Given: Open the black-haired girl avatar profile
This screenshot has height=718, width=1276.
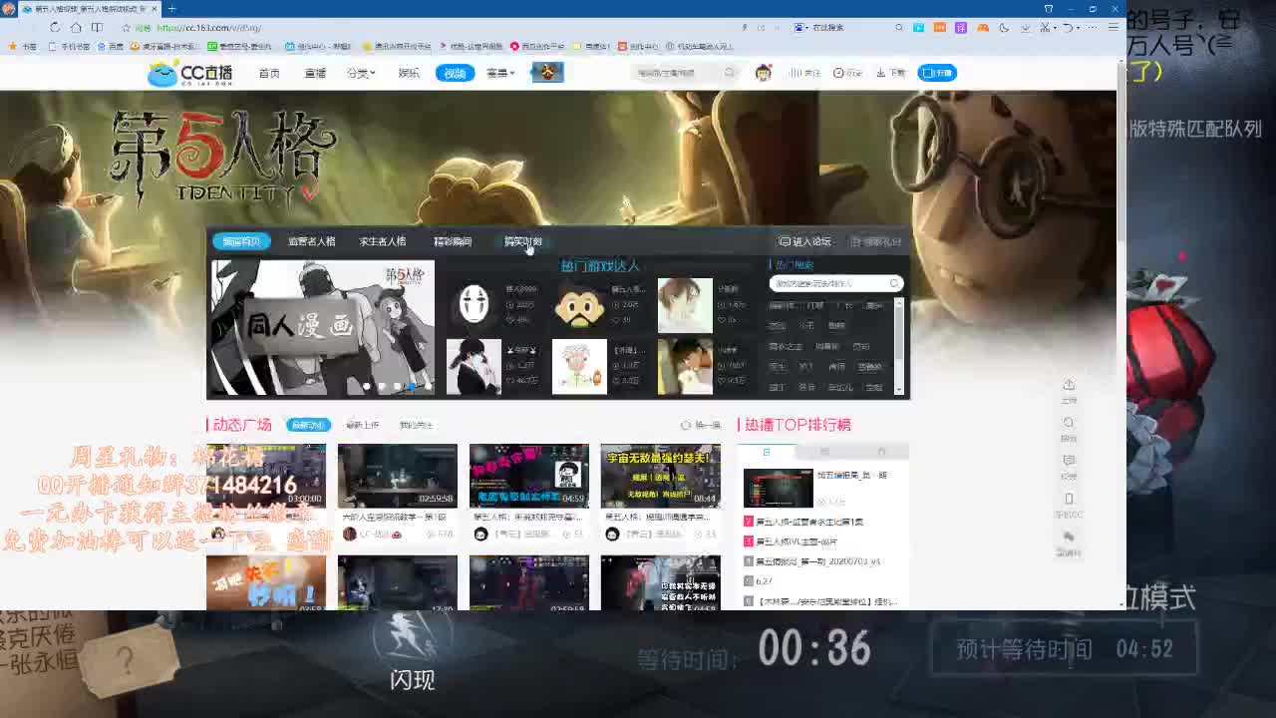Looking at the screenshot, I should point(474,366).
